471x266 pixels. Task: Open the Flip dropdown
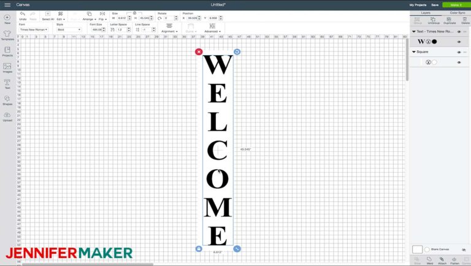(x=102, y=16)
